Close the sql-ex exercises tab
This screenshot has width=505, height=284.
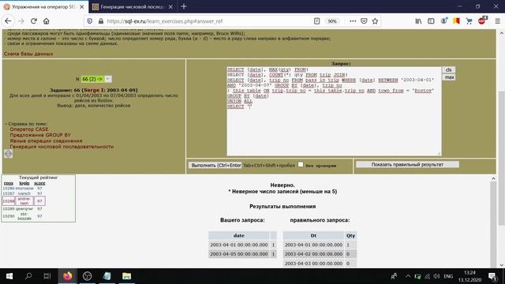(82, 7)
